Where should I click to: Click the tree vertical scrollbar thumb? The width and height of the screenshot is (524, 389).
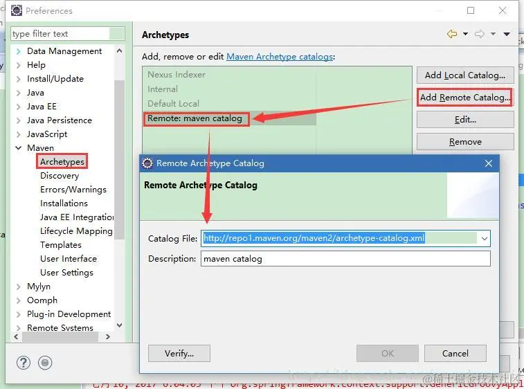(119, 160)
